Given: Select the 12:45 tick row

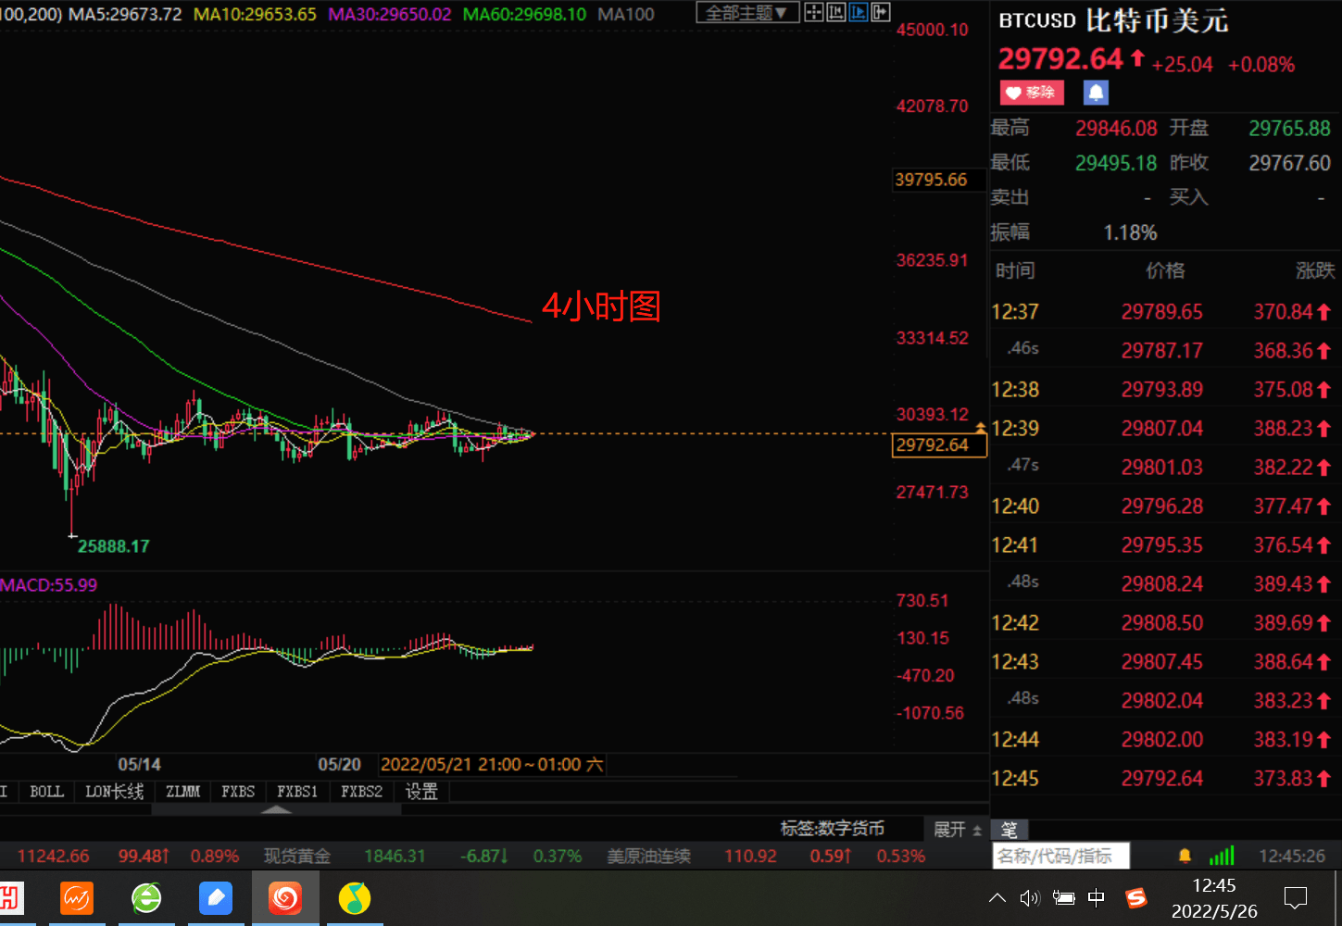Looking at the screenshot, I should tap(1164, 779).
